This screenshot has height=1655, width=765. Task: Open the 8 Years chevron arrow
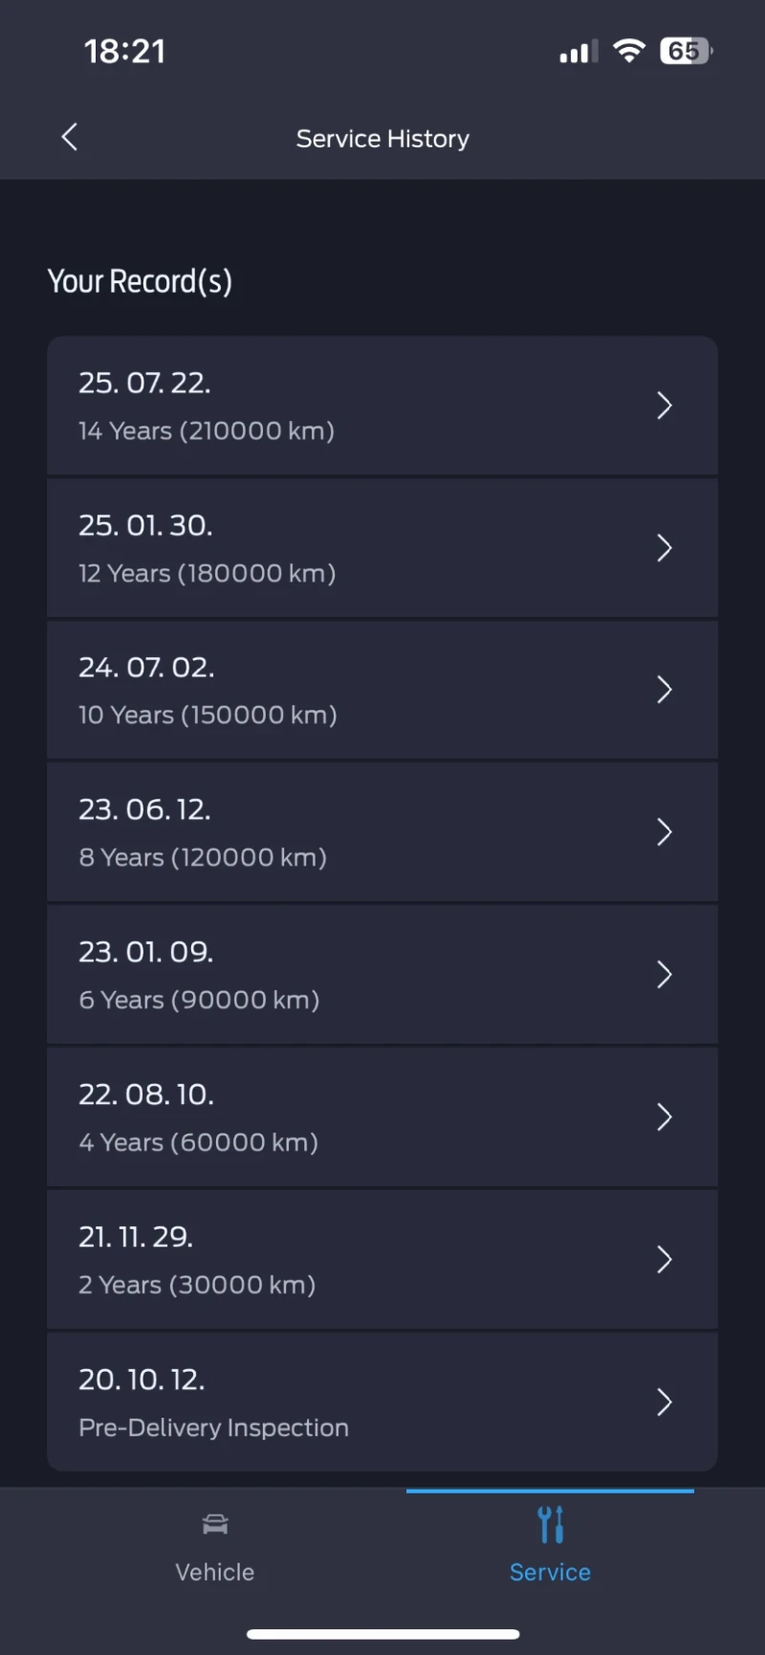(665, 832)
